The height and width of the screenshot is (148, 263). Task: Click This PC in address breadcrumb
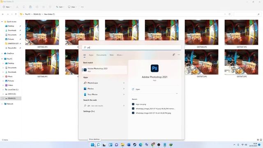coord(28,14)
